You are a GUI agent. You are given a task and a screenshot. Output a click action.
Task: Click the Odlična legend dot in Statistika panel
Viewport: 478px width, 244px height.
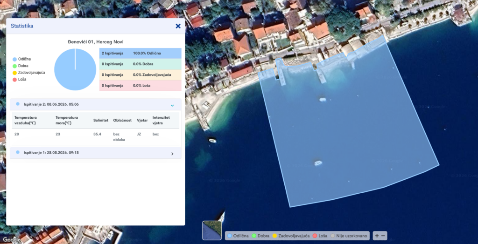[x=14, y=59]
